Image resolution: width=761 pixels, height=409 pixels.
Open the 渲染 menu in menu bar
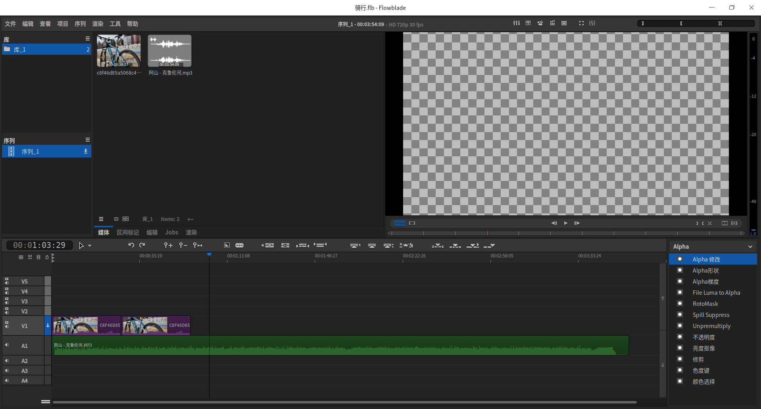coord(98,24)
